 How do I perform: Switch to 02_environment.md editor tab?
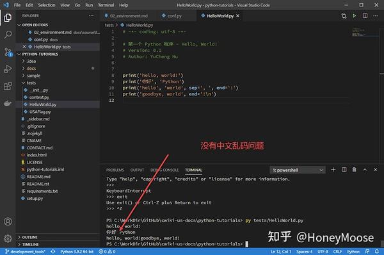pyautogui.click(x=129, y=16)
